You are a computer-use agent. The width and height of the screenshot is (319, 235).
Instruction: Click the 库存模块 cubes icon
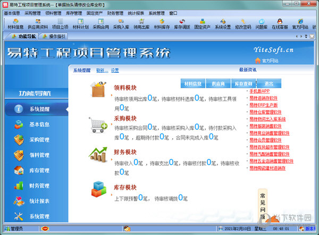click(99, 189)
